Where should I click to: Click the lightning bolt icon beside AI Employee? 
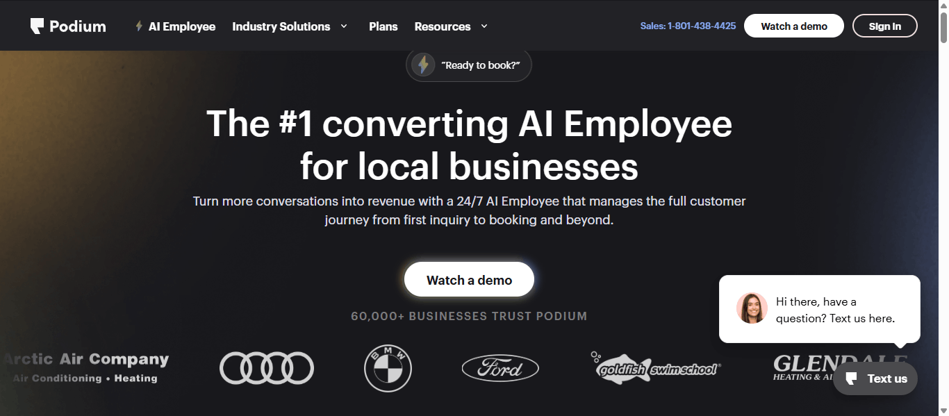pos(139,26)
